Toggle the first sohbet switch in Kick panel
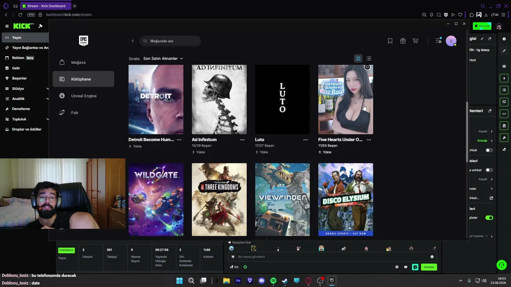 pos(489,150)
